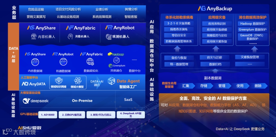This screenshot has width=276, height=137.
Task: Click the 应用级灾难恢复 item
Action: tap(217, 41)
